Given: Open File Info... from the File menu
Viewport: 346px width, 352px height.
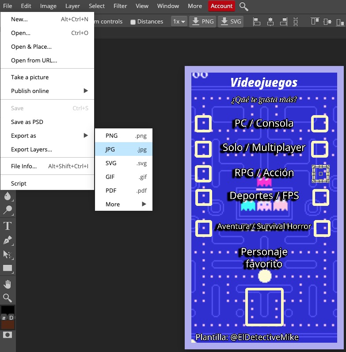Looking at the screenshot, I should (x=47, y=166).
